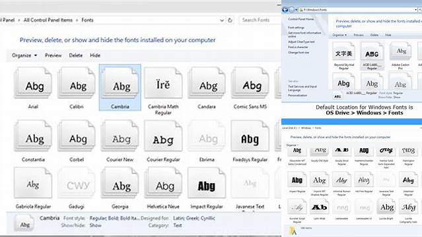This screenshot has width=422, height=237.
Task: Open the Cambria Math Regular font
Action: pyautogui.click(x=163, y=83)
